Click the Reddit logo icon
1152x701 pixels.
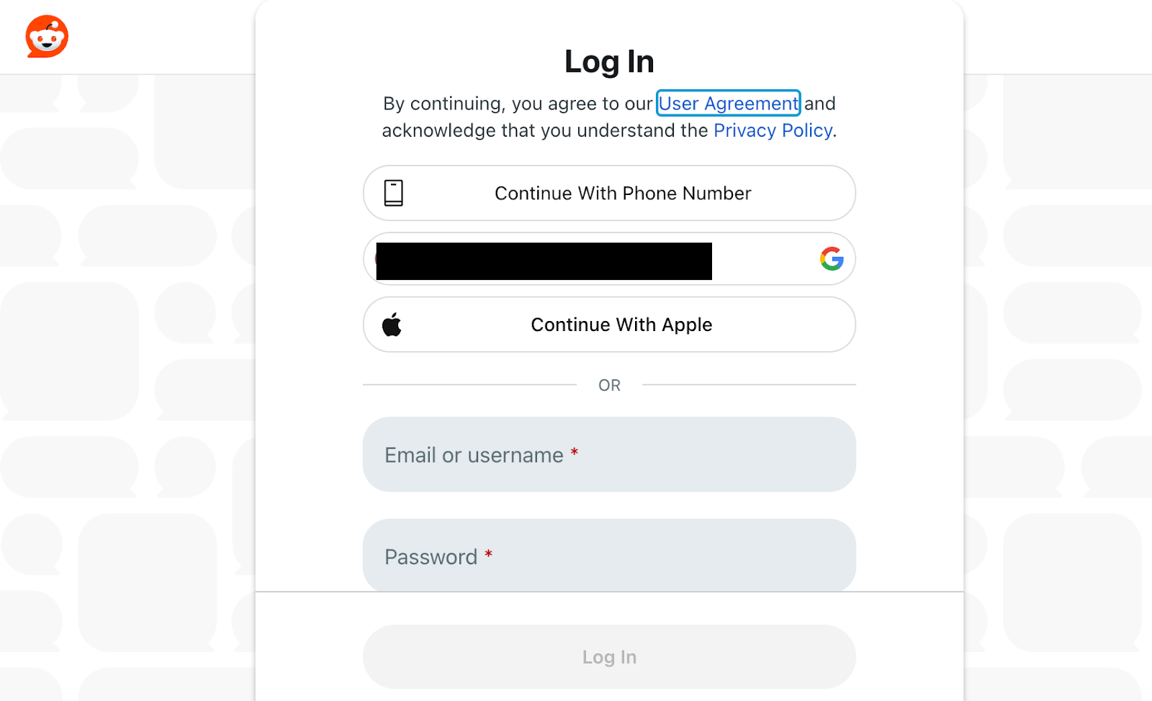(x=47, y=36)
